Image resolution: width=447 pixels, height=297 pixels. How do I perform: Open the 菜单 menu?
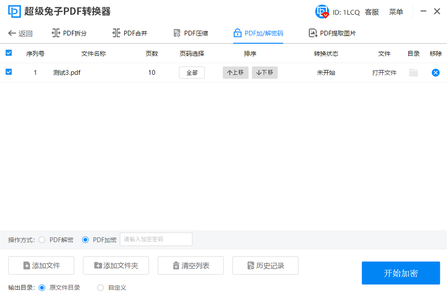coord(396,12)
